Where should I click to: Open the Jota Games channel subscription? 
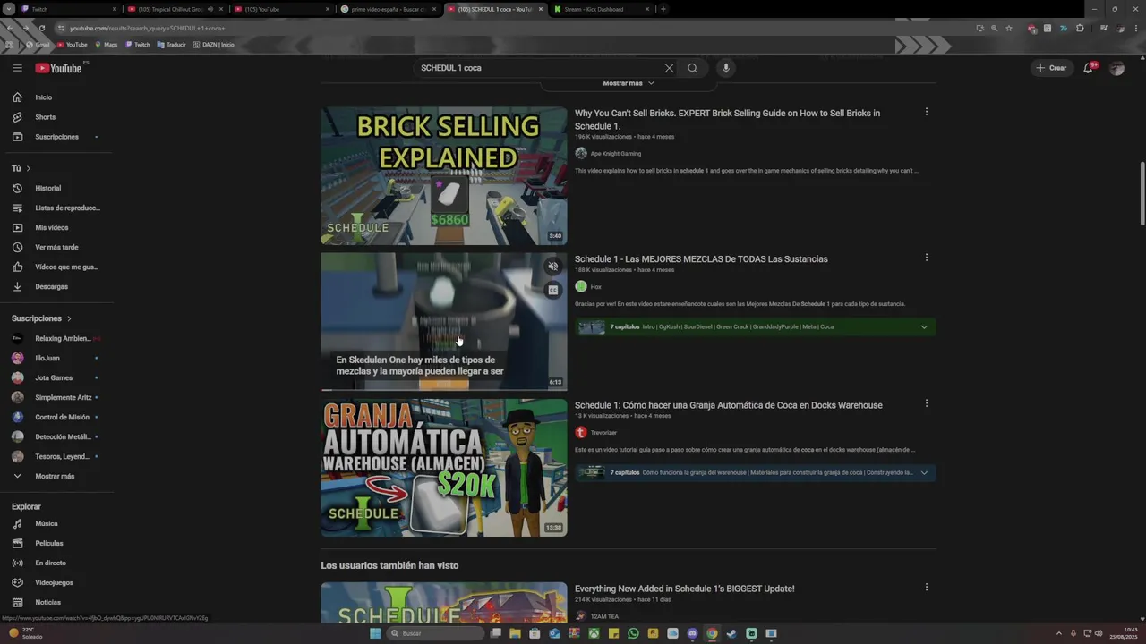coord(56,378)
